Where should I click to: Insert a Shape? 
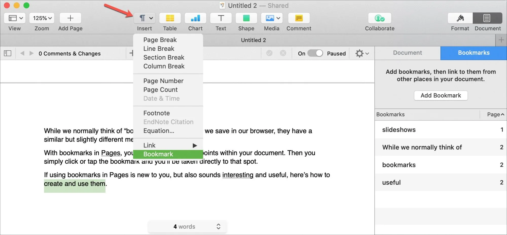[246, 18]
